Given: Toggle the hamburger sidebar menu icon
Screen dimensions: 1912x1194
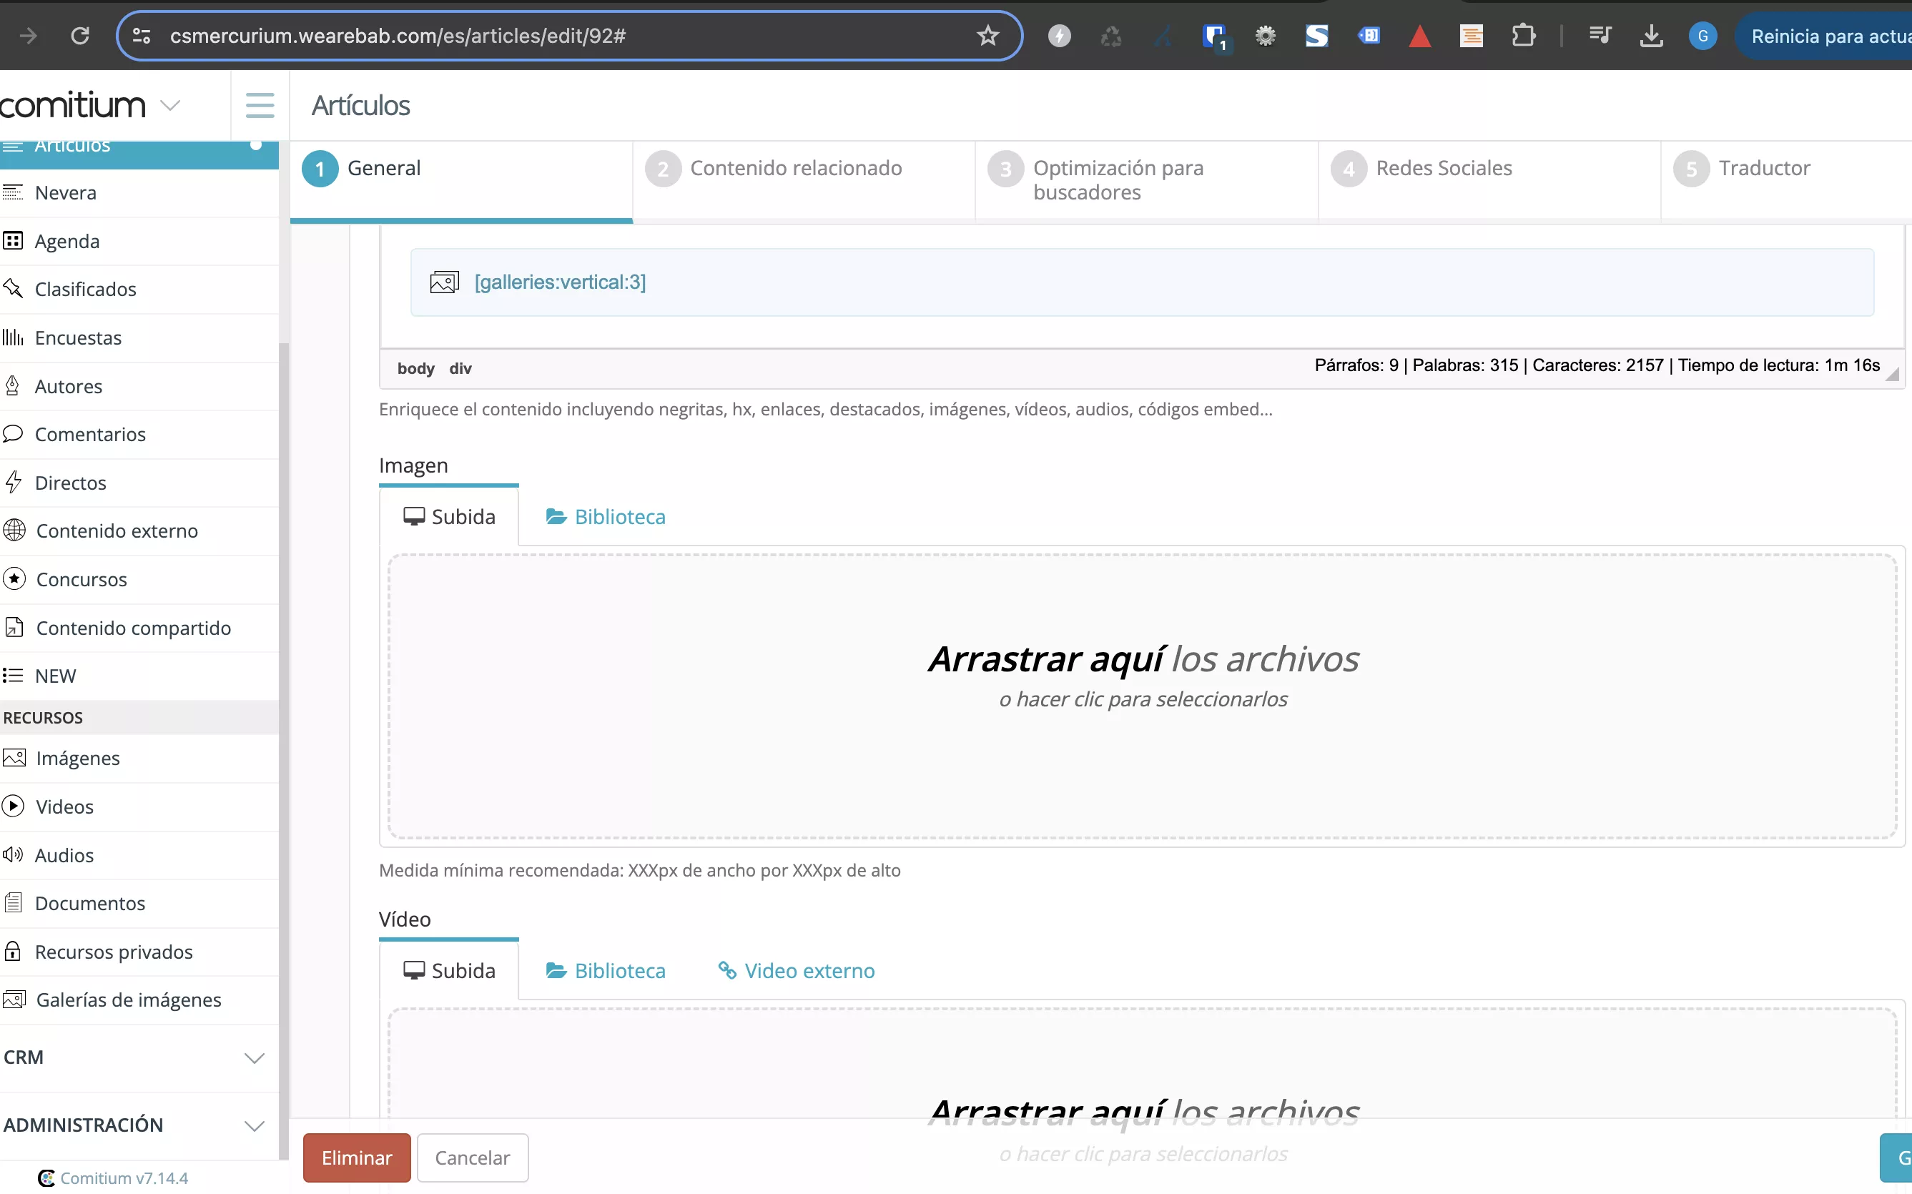Looking at the screenshot, I should [x=260, y=105].
